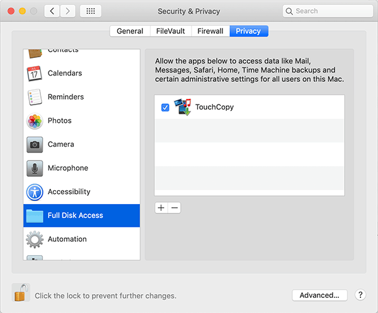This screenshot has height=313, width=378.
Task: Click the Search input field
Action: (x=328, y=11)
